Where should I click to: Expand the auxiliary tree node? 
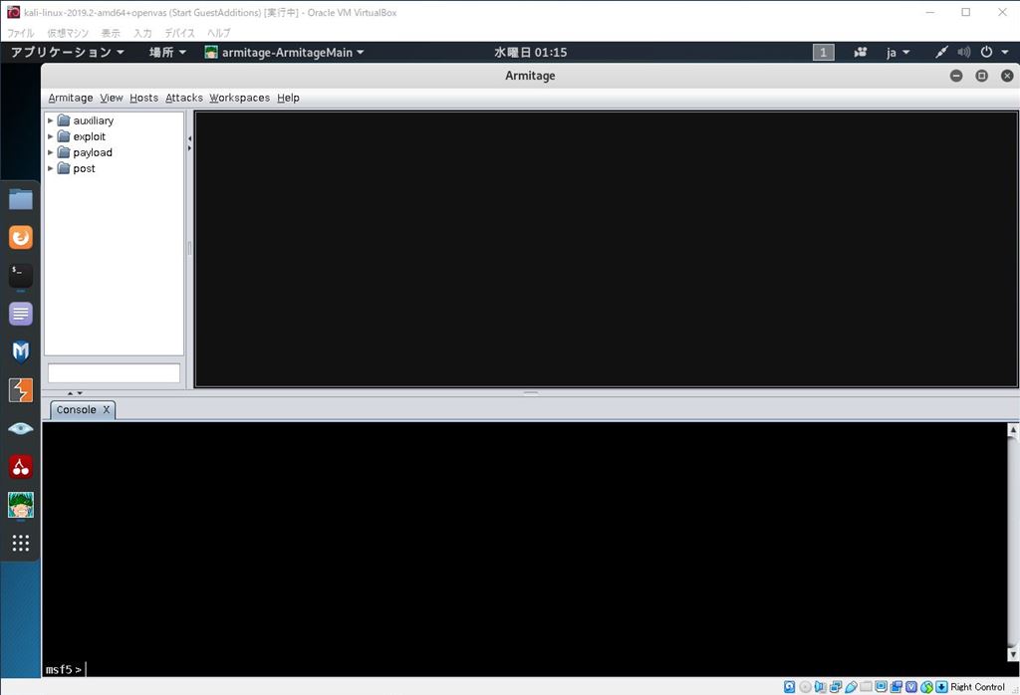pos(50,120)
